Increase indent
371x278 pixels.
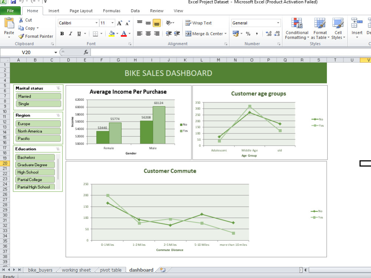(177, 34)
